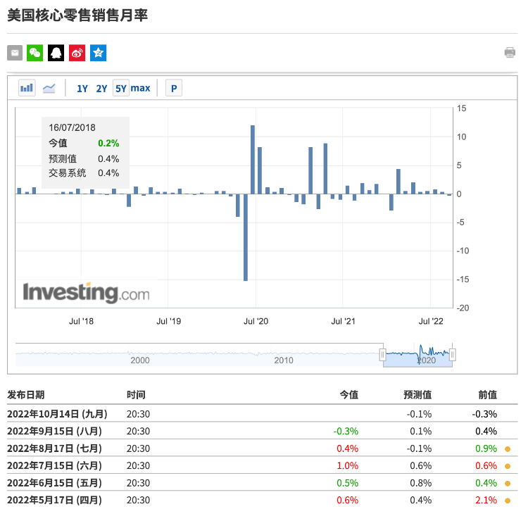Image resolution: width=528 pixels, height=509 pixels.
Task: Set chart range to 2Y
Action: (101, 88)
